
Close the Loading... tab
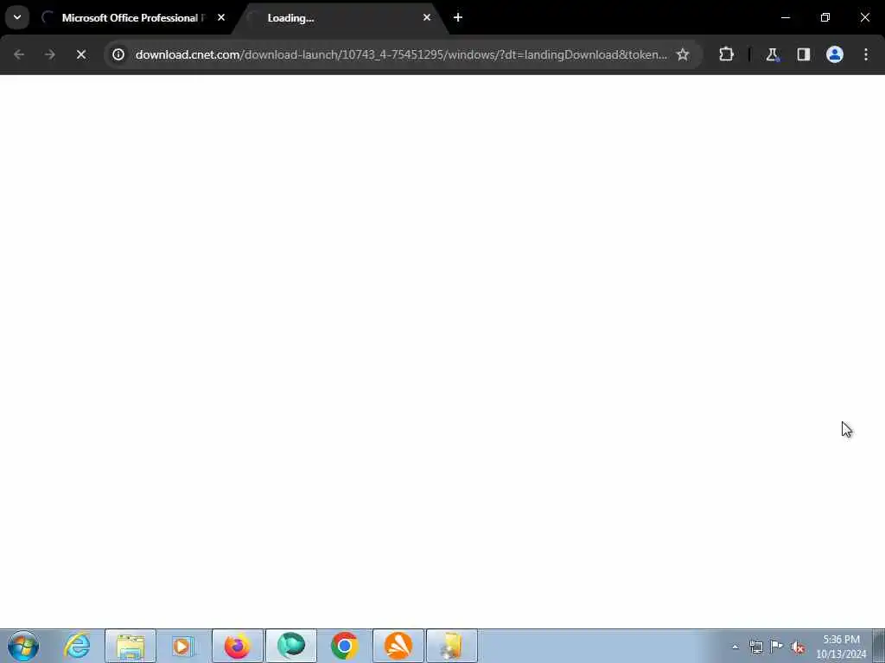[427, 17]
